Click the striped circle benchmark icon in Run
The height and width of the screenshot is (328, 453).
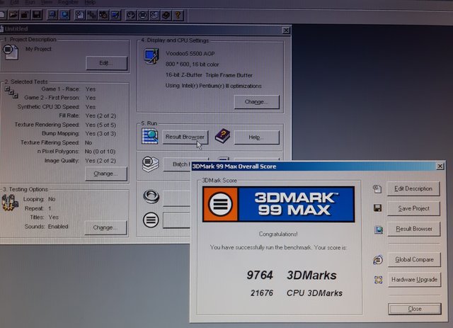(x=151, y=220)
